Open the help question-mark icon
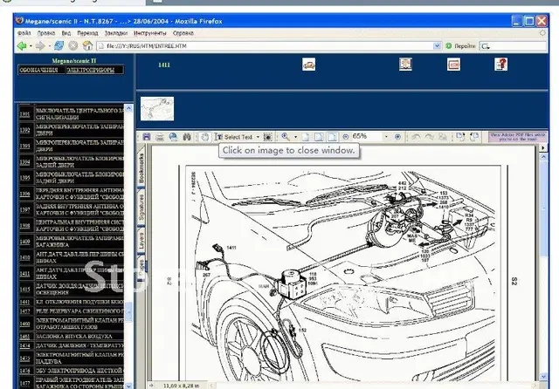Image resolution: width=559 pixels, height=389 pixels. (500, 64)
